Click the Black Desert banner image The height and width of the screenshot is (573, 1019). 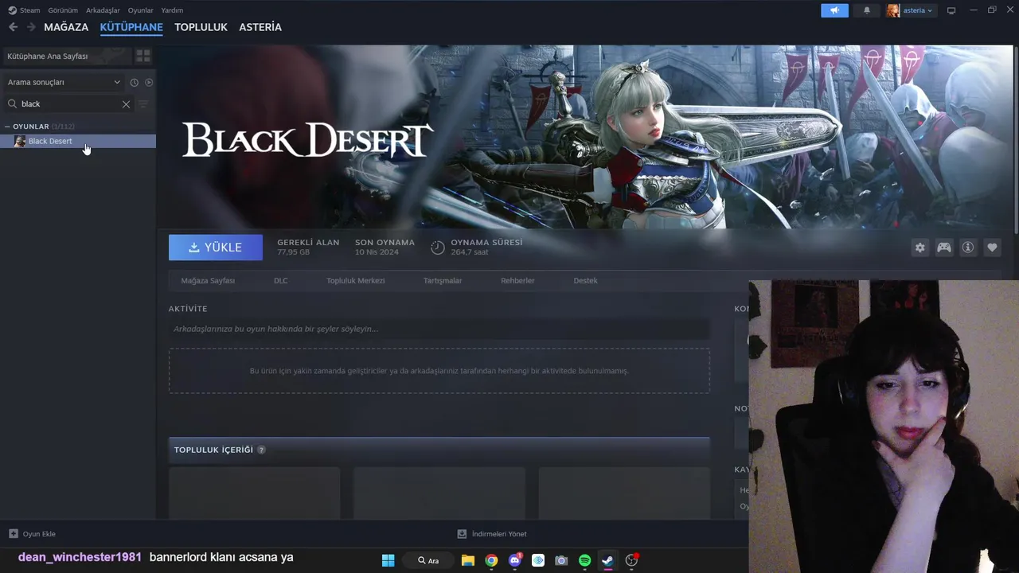(585, 137)
